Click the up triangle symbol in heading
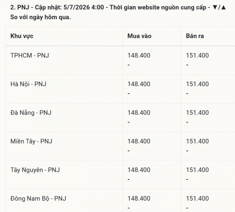The height and width of the screenshot is (212, 235). pos(223,7)
